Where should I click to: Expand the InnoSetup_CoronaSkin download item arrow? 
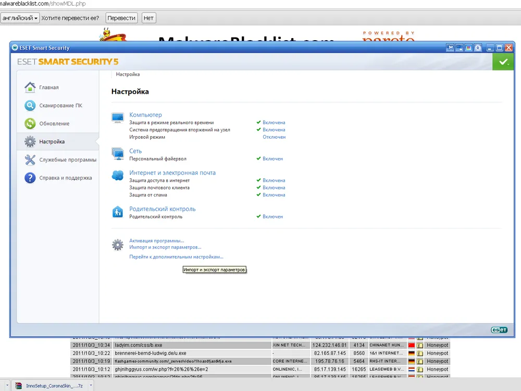pos(91,385)
